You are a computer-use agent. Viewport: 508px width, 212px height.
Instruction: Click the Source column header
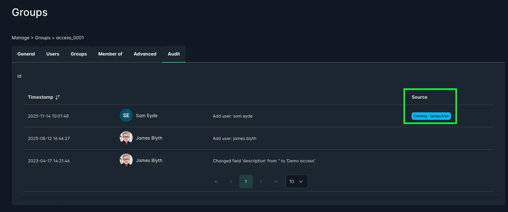click(419, 97)
